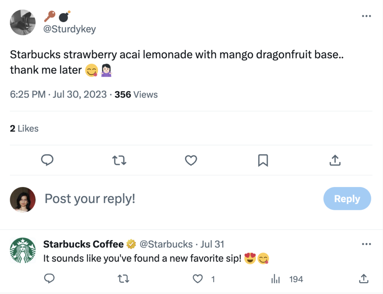
Task: Open Starbucks Coffee profile name link
Action: click(83, 245)
